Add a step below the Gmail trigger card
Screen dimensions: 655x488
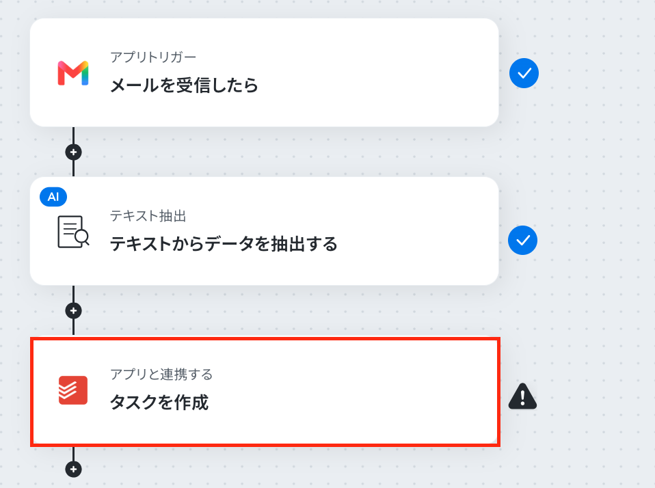click(x=74, y=152)
